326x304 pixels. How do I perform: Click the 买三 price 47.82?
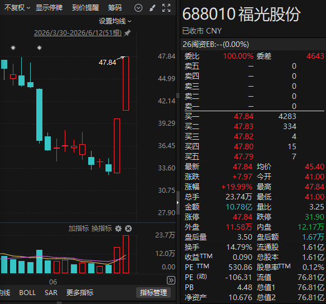(x=243, y=136)
